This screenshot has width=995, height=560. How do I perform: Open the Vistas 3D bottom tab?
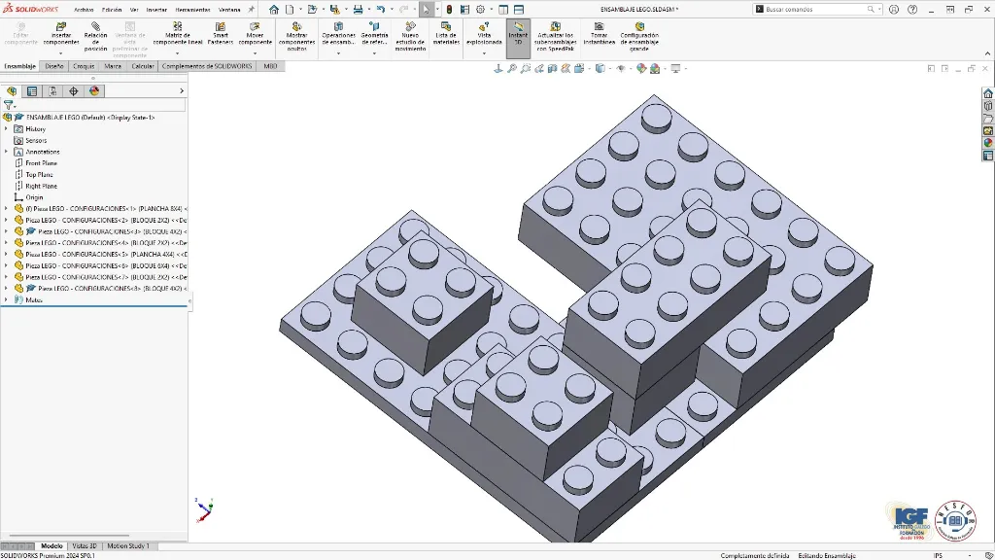[x=85, y=546]
